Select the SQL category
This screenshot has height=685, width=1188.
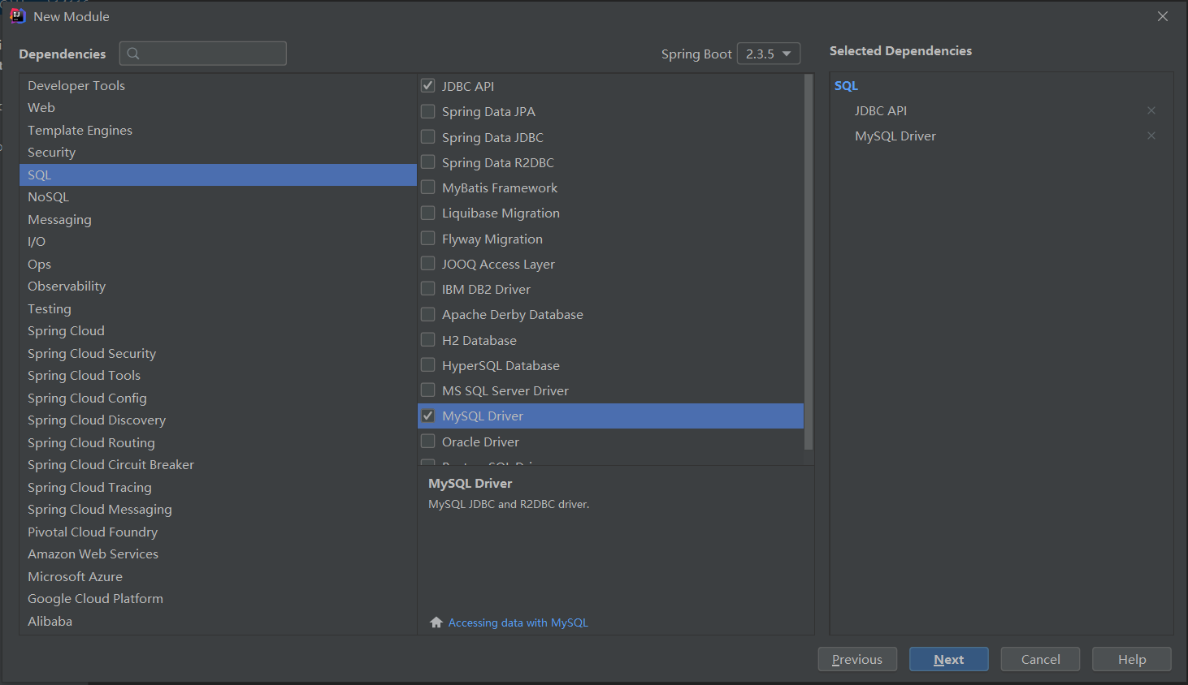click(x=218, y=174)
